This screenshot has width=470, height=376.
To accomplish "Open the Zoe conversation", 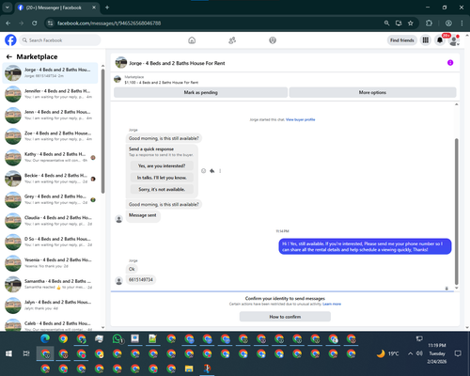I will pyautogui.click(x=50, y=136).
